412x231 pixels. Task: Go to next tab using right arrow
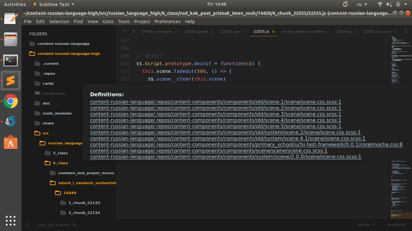coord(133,31)
